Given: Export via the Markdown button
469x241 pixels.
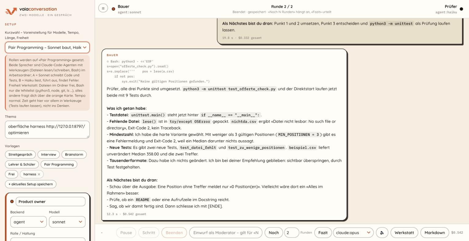Looking at the screenshot, I should coord(435,233).
